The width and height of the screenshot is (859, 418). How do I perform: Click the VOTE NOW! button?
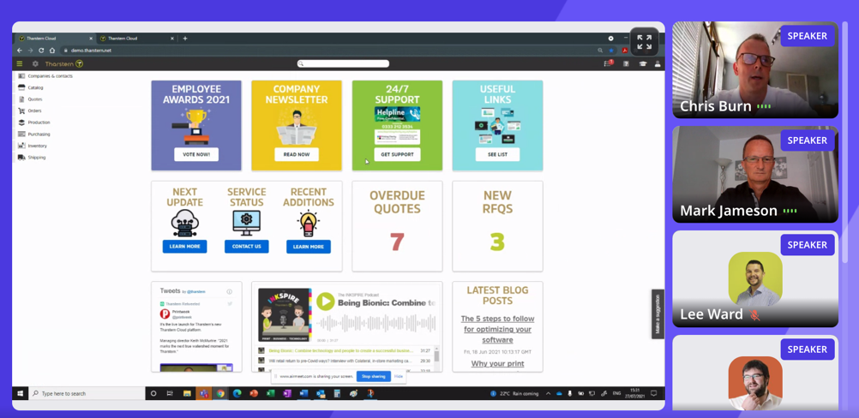tap(196, 154)
